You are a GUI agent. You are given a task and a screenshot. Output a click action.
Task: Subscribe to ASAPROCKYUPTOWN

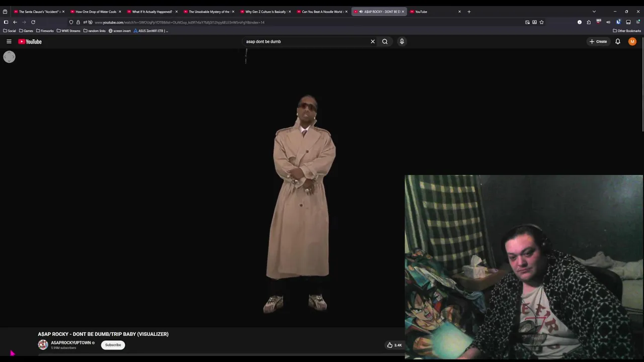tap(113, 345)
